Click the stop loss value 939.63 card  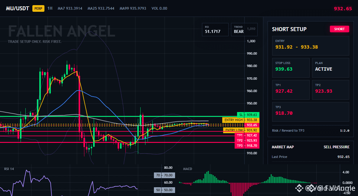[x=291, y=68]
